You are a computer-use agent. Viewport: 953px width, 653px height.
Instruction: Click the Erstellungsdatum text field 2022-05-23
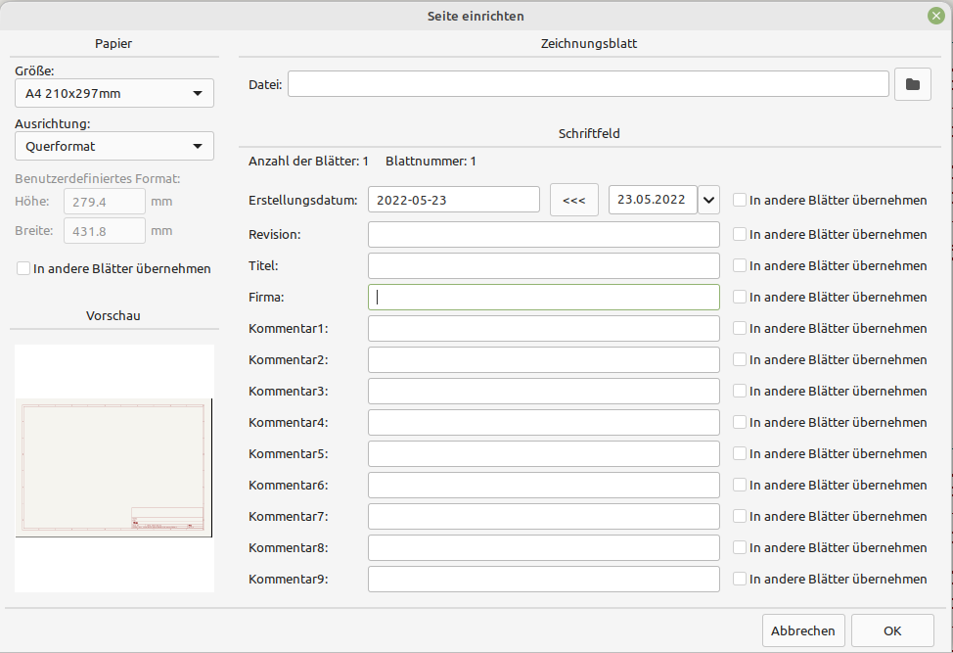click(454, 200)
